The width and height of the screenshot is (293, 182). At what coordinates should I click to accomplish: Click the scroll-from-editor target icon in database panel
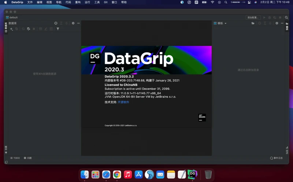click(x=56, y=23)
